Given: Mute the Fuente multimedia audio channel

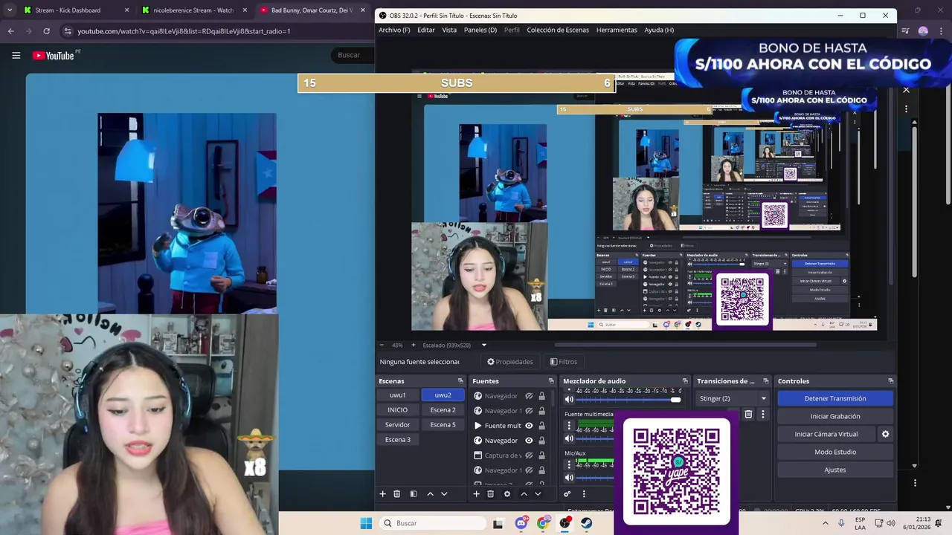Looking at the screenshot, I should tap(569, 438).
